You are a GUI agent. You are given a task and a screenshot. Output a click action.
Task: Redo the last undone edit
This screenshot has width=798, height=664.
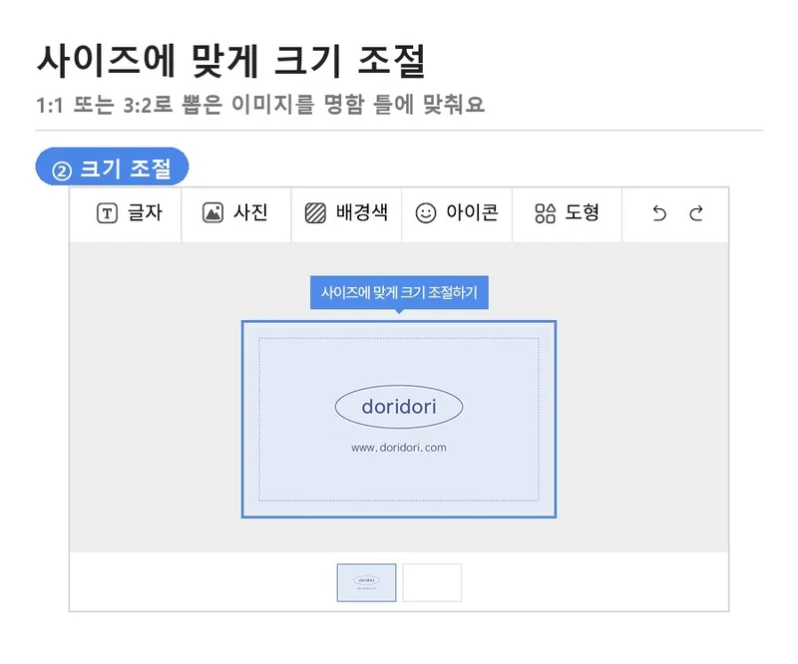pos(696,213)
